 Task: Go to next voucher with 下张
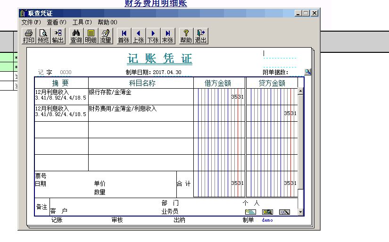(153, 36)
